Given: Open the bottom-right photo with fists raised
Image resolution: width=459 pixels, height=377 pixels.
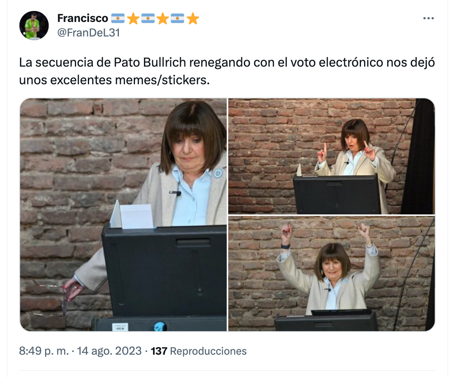Looking at the screenshot, I should click(331, 274).
